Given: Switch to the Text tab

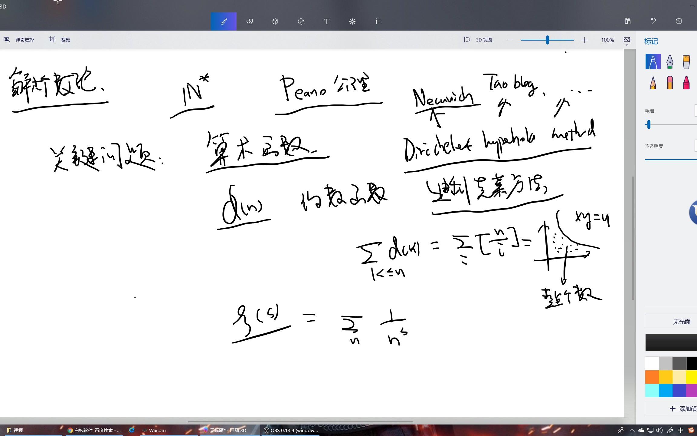Looking at the screenshot, I should pyautogui.click(x=326, y=21).
